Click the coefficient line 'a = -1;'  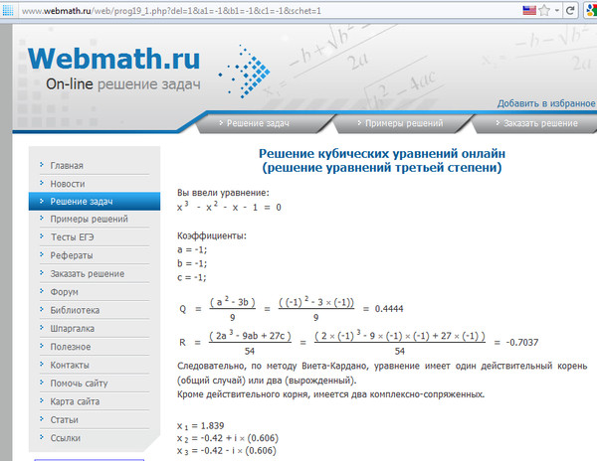tap(192, 249)
